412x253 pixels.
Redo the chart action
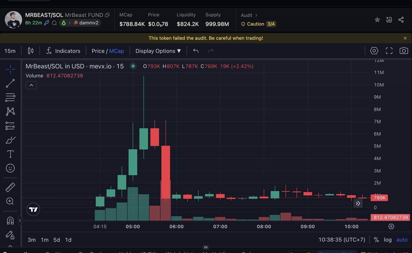point(211,51)
